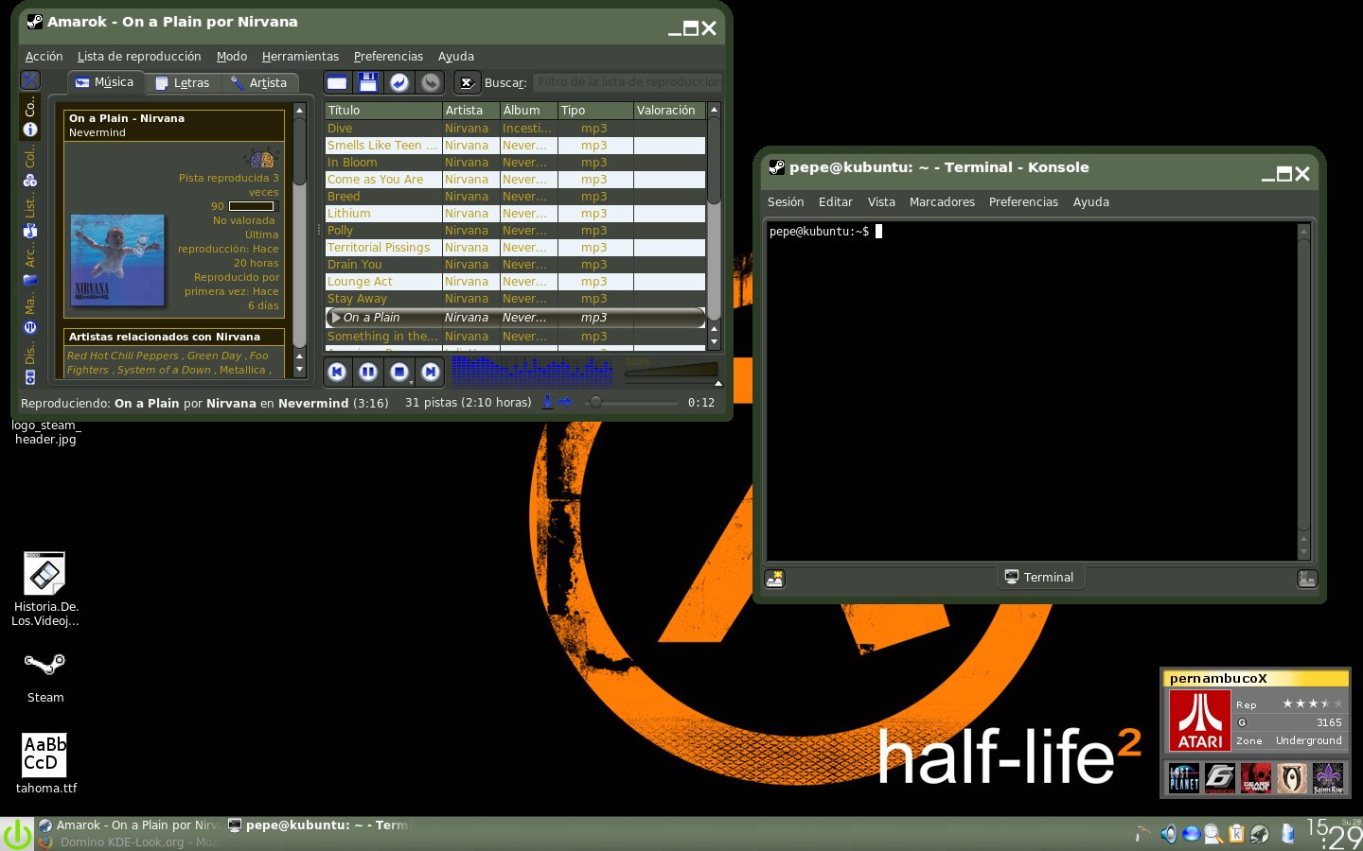The height and width of the screenshot is (851, 1363).
Task: Click playlist scrollbar up arrow
Action: [715, 111]
